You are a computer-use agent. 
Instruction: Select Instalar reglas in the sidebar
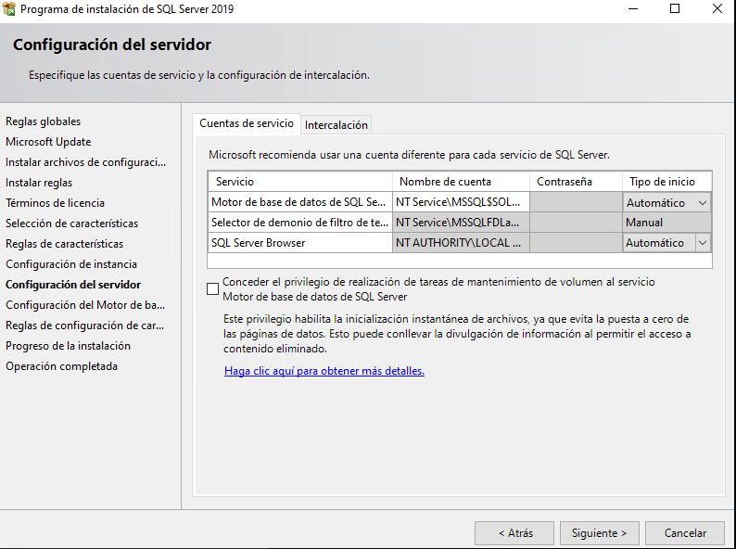coord(39,183)
